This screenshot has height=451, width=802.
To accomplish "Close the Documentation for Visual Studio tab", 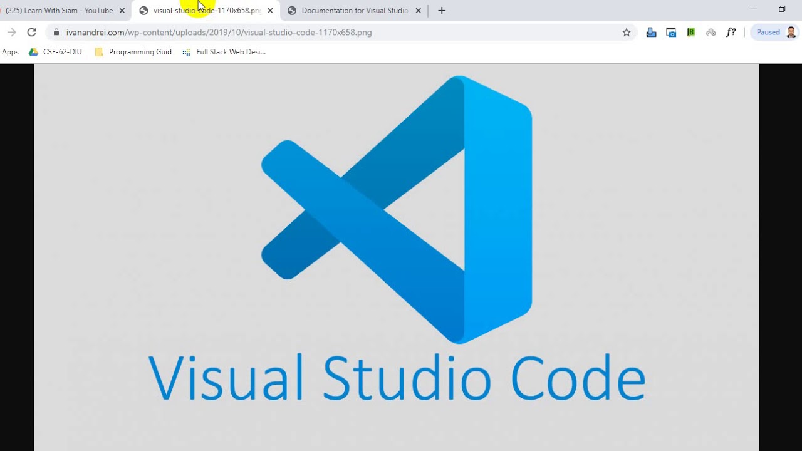I will coord(418,11).
